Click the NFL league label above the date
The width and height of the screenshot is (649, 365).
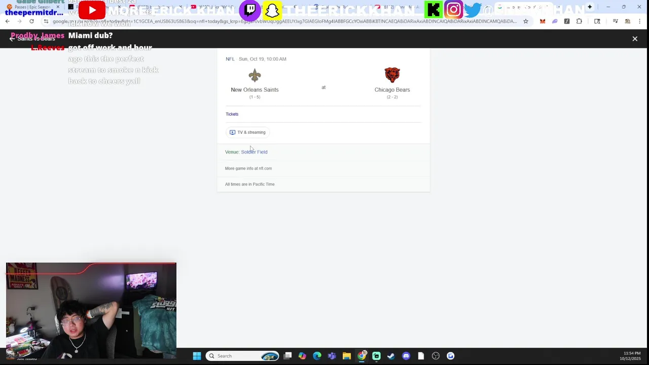230,59
